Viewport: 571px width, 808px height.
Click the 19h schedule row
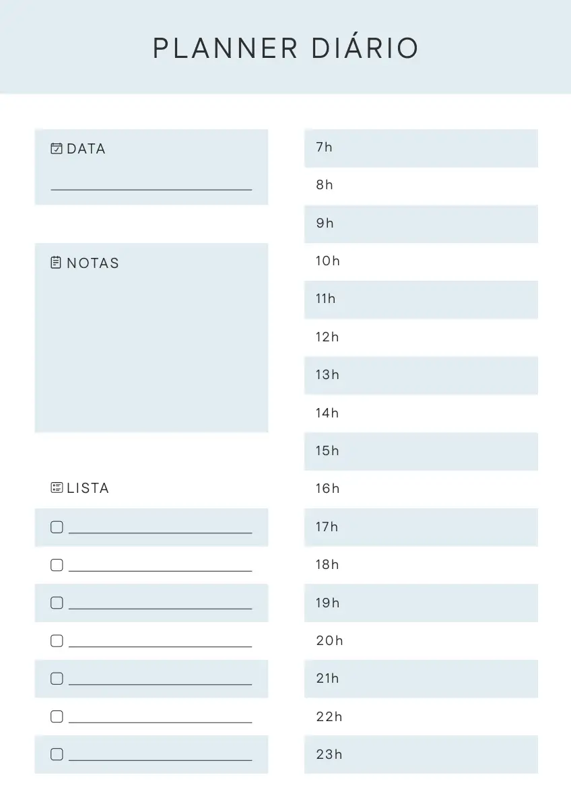(421, 603)
